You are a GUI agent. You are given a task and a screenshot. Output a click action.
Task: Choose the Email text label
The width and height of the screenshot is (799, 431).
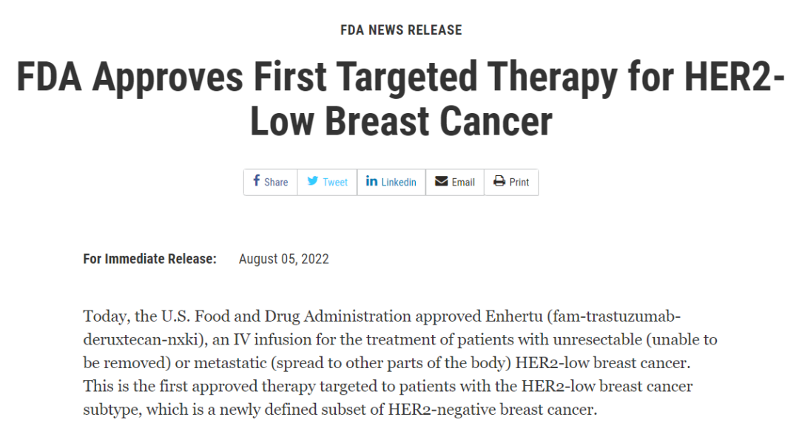coord(463,182)
